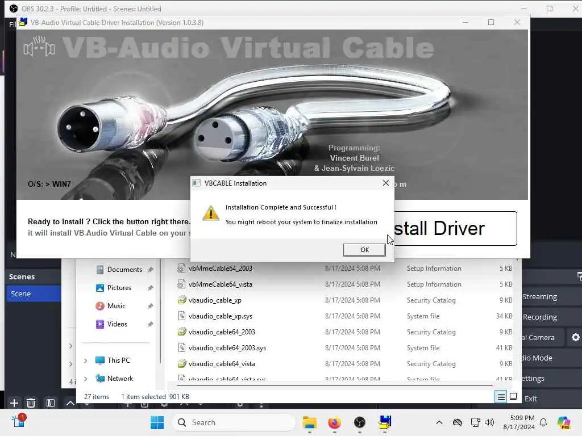Click Start Recording in OBS controls
This screenshot has height=436, width=582.
click(551, 317)
